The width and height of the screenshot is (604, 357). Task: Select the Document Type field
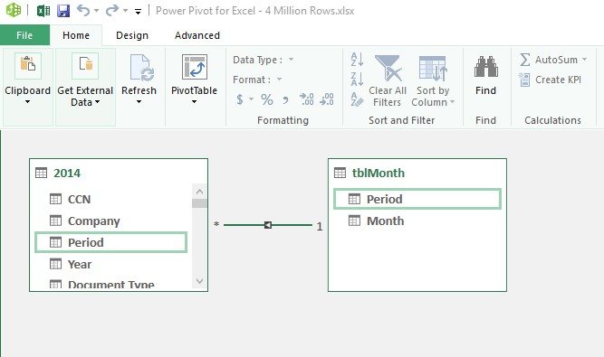click(x=112, y=284)
